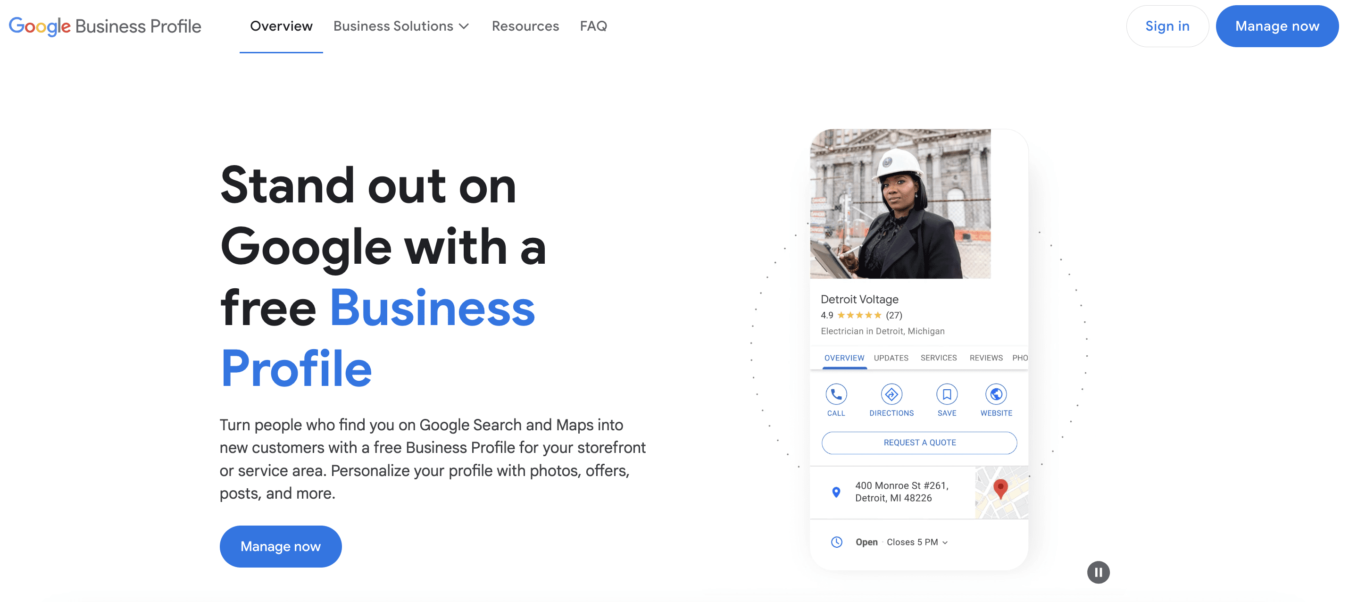Screen dimensions: 1349x602
Task: Click the Sign in button
Action: click(x=1167, y=26)
